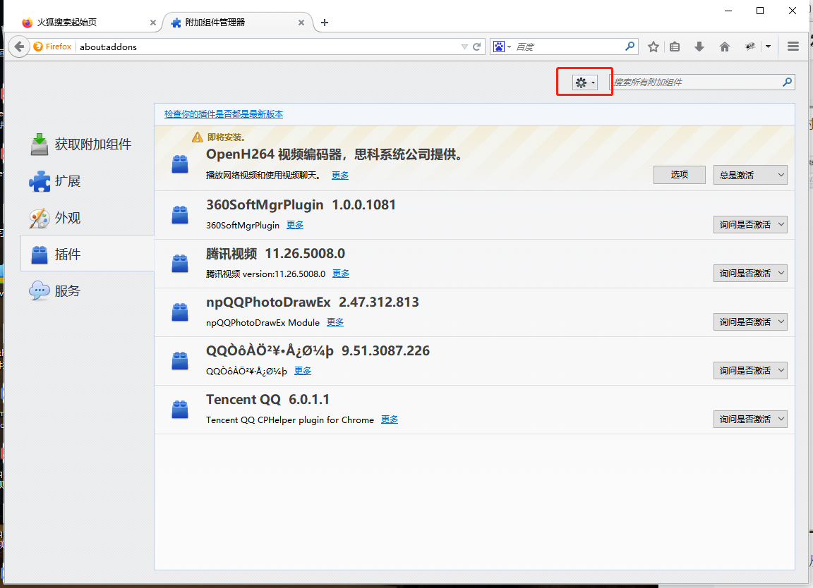
Task: Click the search magnifier in the Baidu box
Action: [x=630, y=46]
